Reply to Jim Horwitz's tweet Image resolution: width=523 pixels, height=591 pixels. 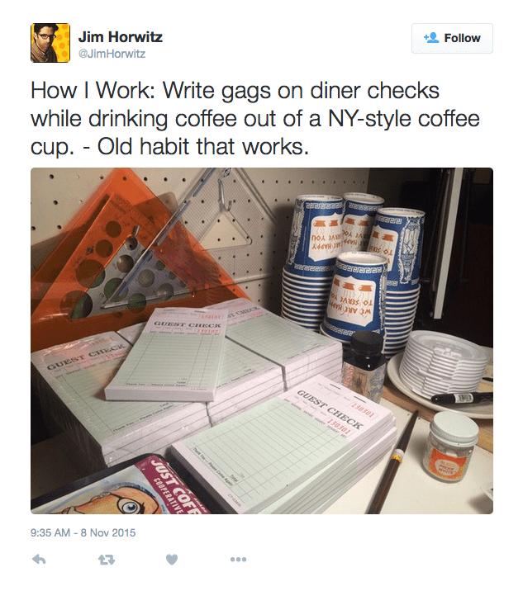[39, 560]
